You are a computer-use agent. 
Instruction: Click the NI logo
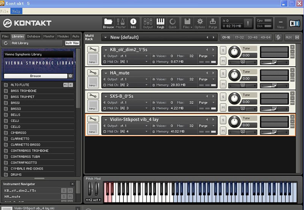294,24
